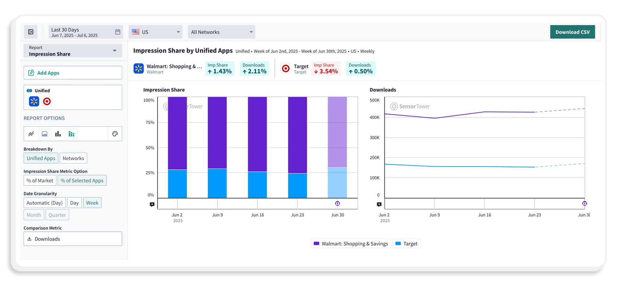Choose % of Market metric option
621x282 pixels.
tap(40, 180)
